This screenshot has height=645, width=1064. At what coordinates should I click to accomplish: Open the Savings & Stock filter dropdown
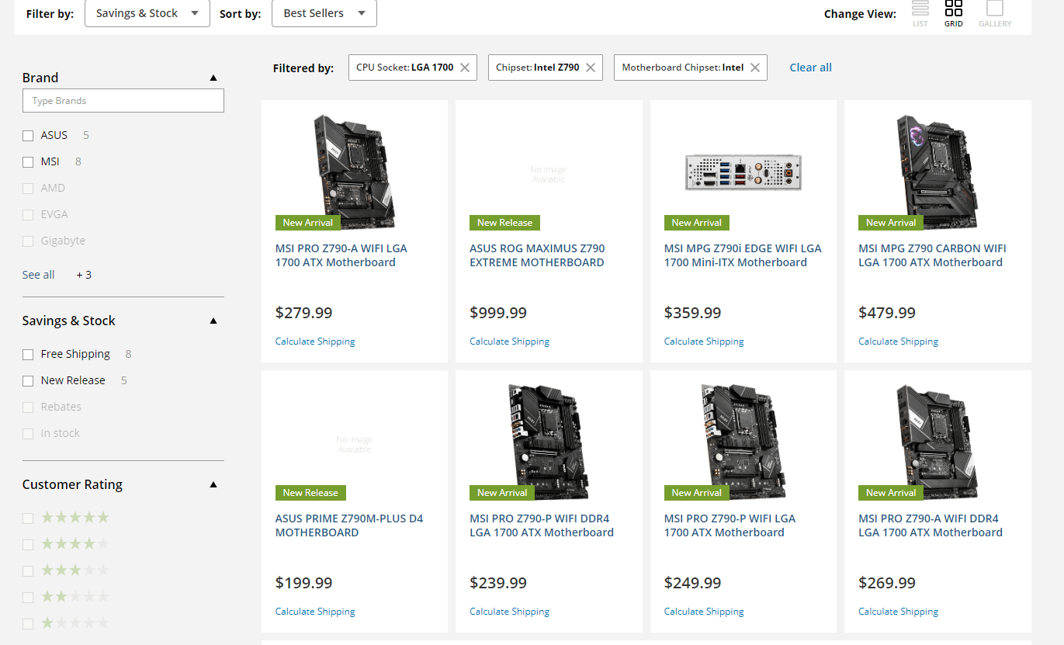coord(147,13)
